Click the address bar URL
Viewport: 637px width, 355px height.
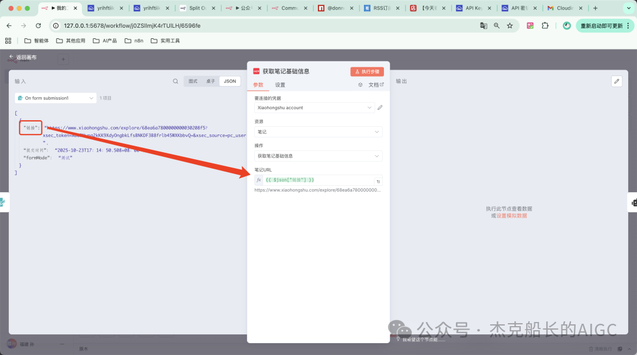[x=132, y=25]
